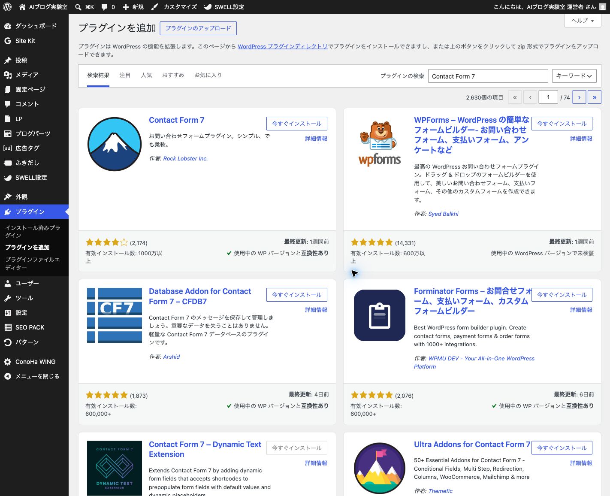Open the プラグインを追加 submenu item

click(x=34, y=248)
